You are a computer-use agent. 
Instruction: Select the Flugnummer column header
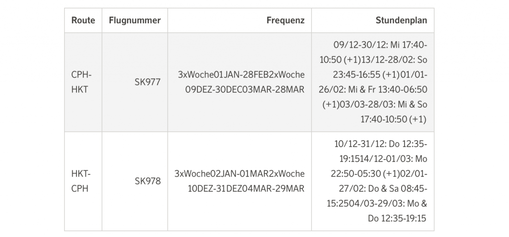[x=135, y=21]
